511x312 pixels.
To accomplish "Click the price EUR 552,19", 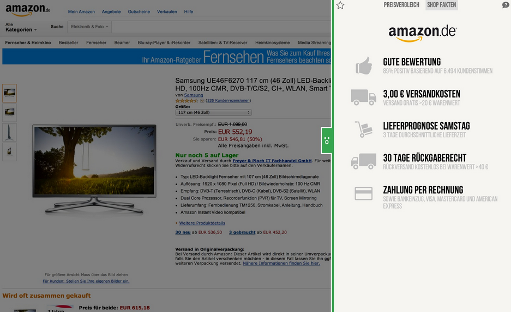I will [x=235, y=132].
